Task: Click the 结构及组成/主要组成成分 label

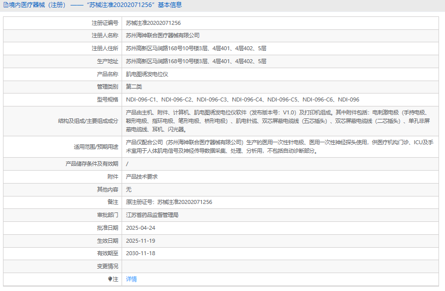Action: [88, 121]
